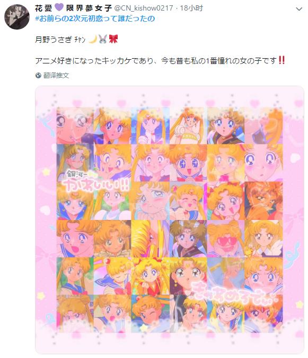
Task: Open the top-left collage face cell
Action: (75, 125)
